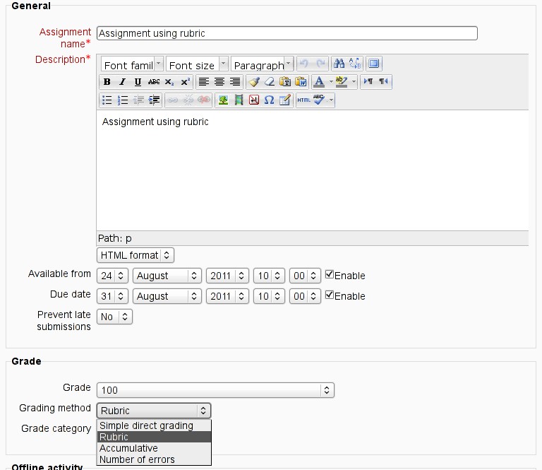This screenshot has height=470, width=542.
Task: Paste from Word
Action: pyautogui.click(x=301, y=82)
